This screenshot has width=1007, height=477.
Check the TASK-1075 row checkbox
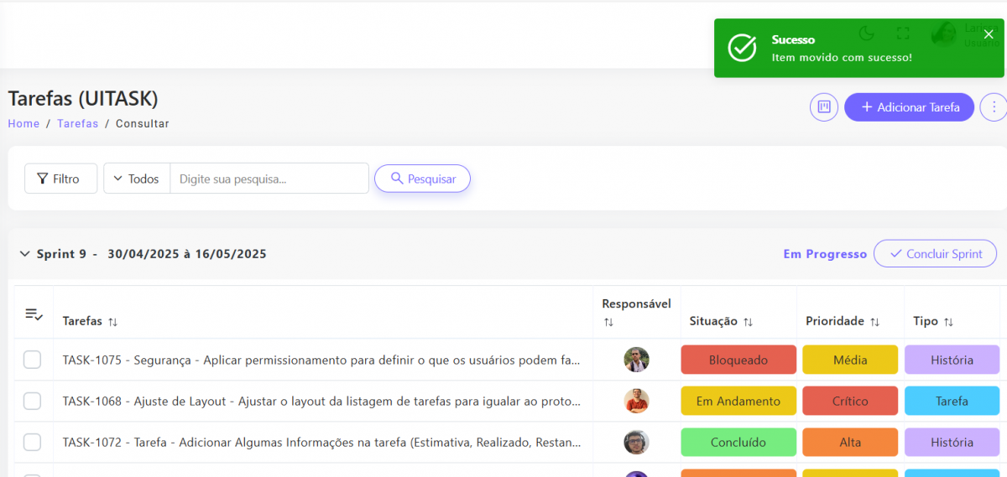coord(32,360)
